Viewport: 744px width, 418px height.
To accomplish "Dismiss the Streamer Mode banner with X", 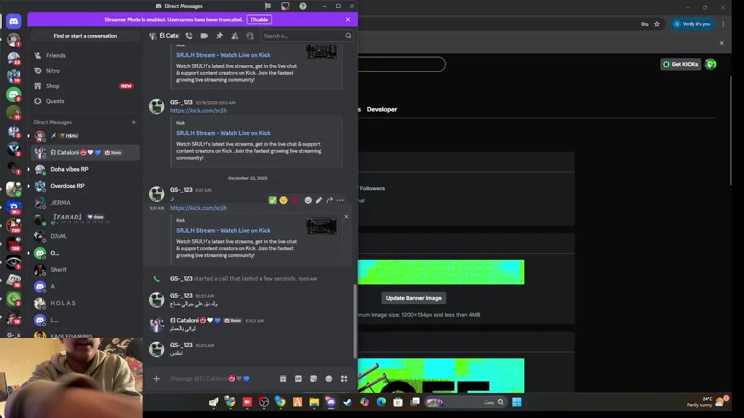I will click(x=348, y=19).
